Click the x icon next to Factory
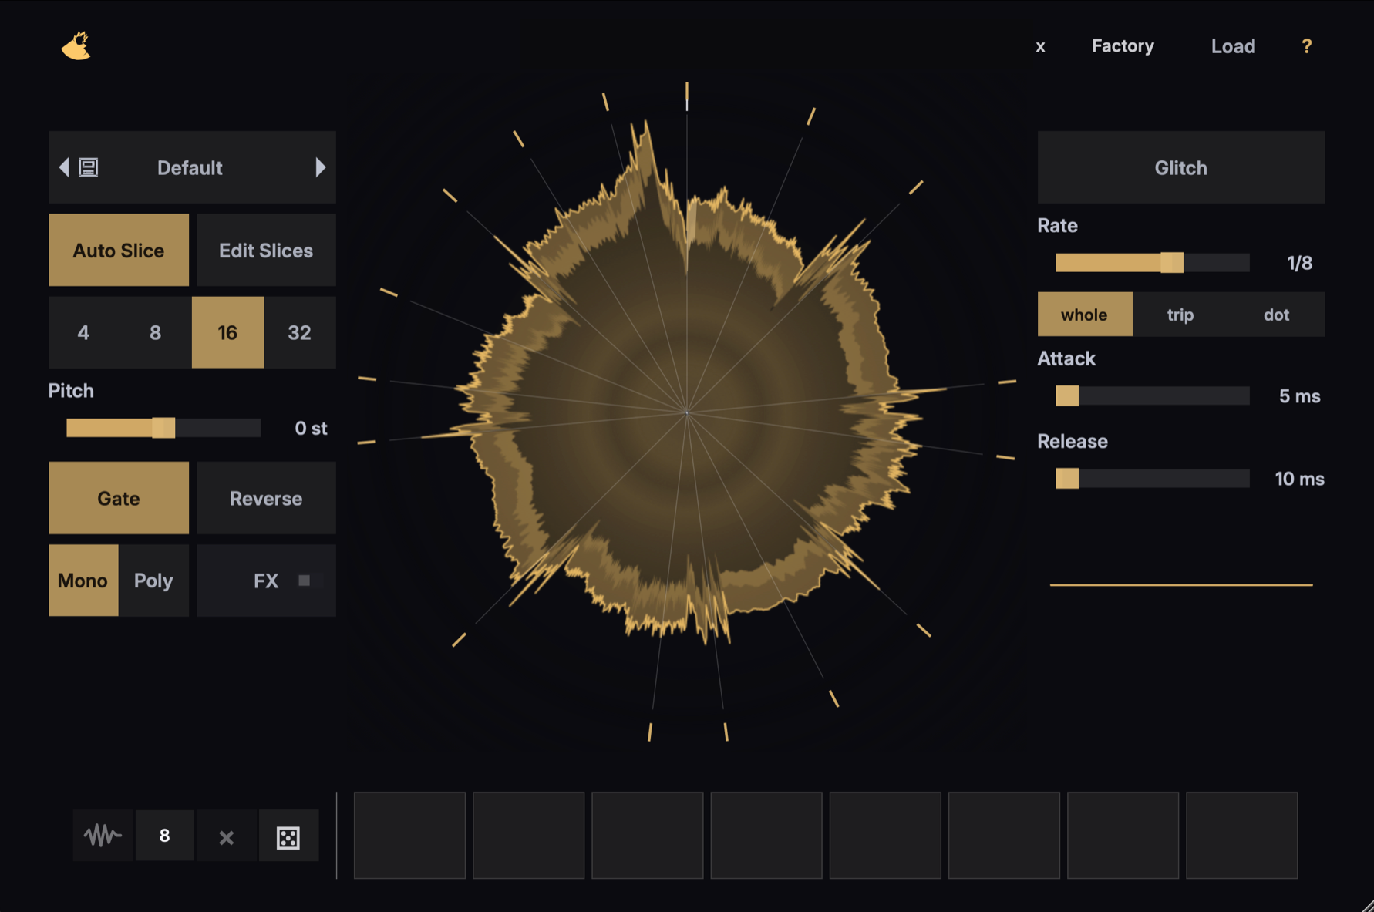The width and height of the screenshot is (1374, 912). [1040, 47]
